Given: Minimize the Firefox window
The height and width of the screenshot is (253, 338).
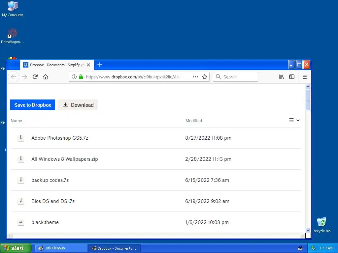Looking at the screenshot, I should [x=291, y=65].
